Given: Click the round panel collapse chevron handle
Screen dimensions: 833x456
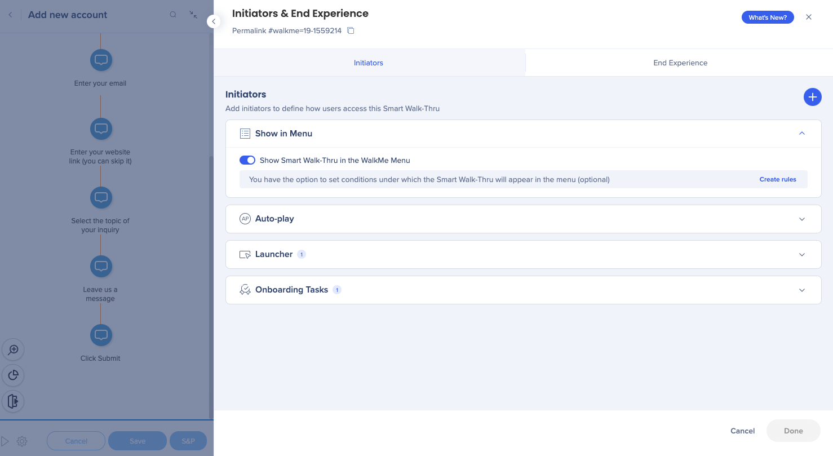Looking at the screenshot, I should [213, 21].
